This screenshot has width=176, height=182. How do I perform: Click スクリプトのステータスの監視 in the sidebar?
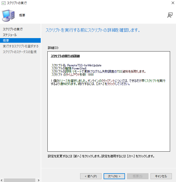tap(20, 52)
